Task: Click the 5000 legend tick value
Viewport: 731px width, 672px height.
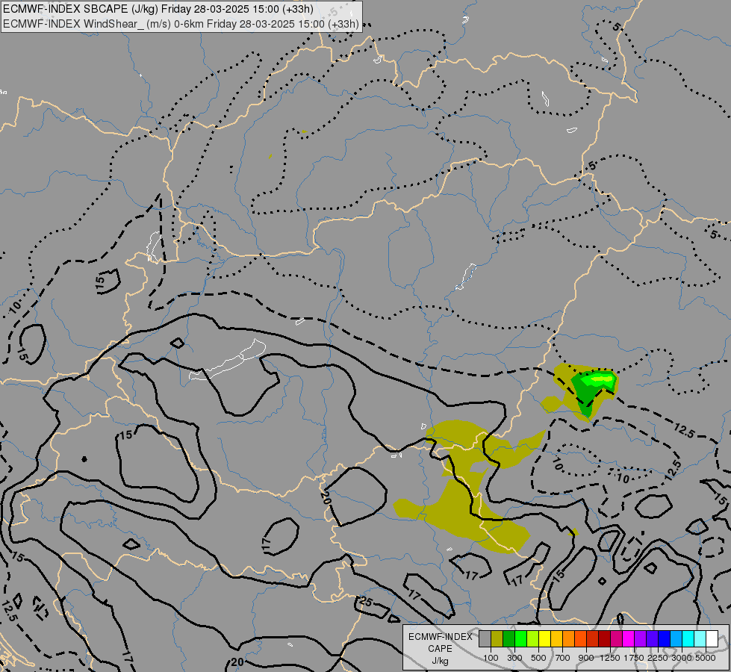Action: (706, 658)
